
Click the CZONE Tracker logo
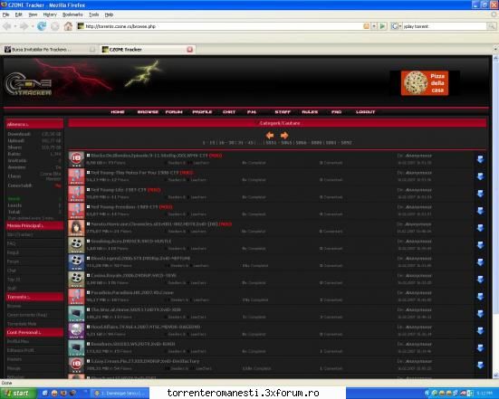[x=28, y=83]
